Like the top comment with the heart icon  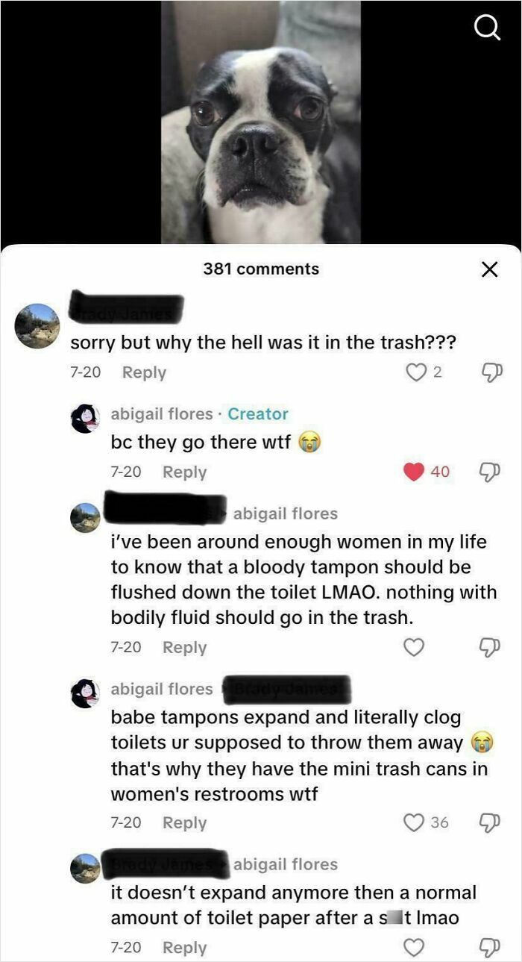pos(415,372)
